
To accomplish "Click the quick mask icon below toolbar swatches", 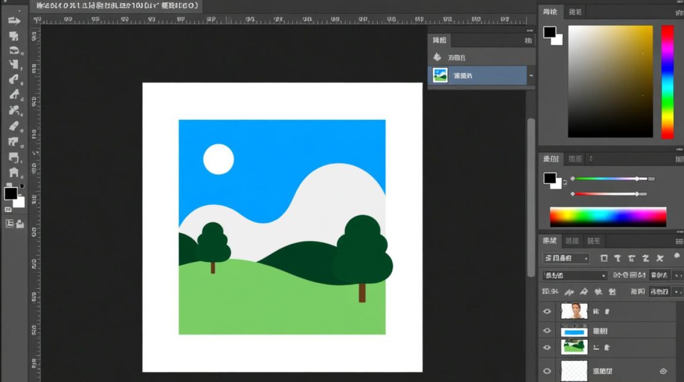I will pos(10,223).
